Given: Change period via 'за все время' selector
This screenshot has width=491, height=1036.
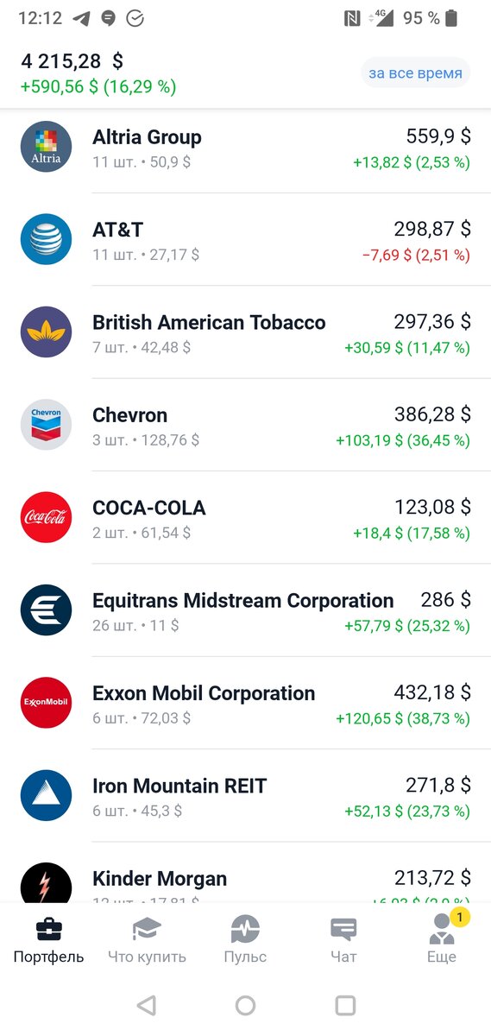Looking at the screenshot, I should click(x=415, y=73).
